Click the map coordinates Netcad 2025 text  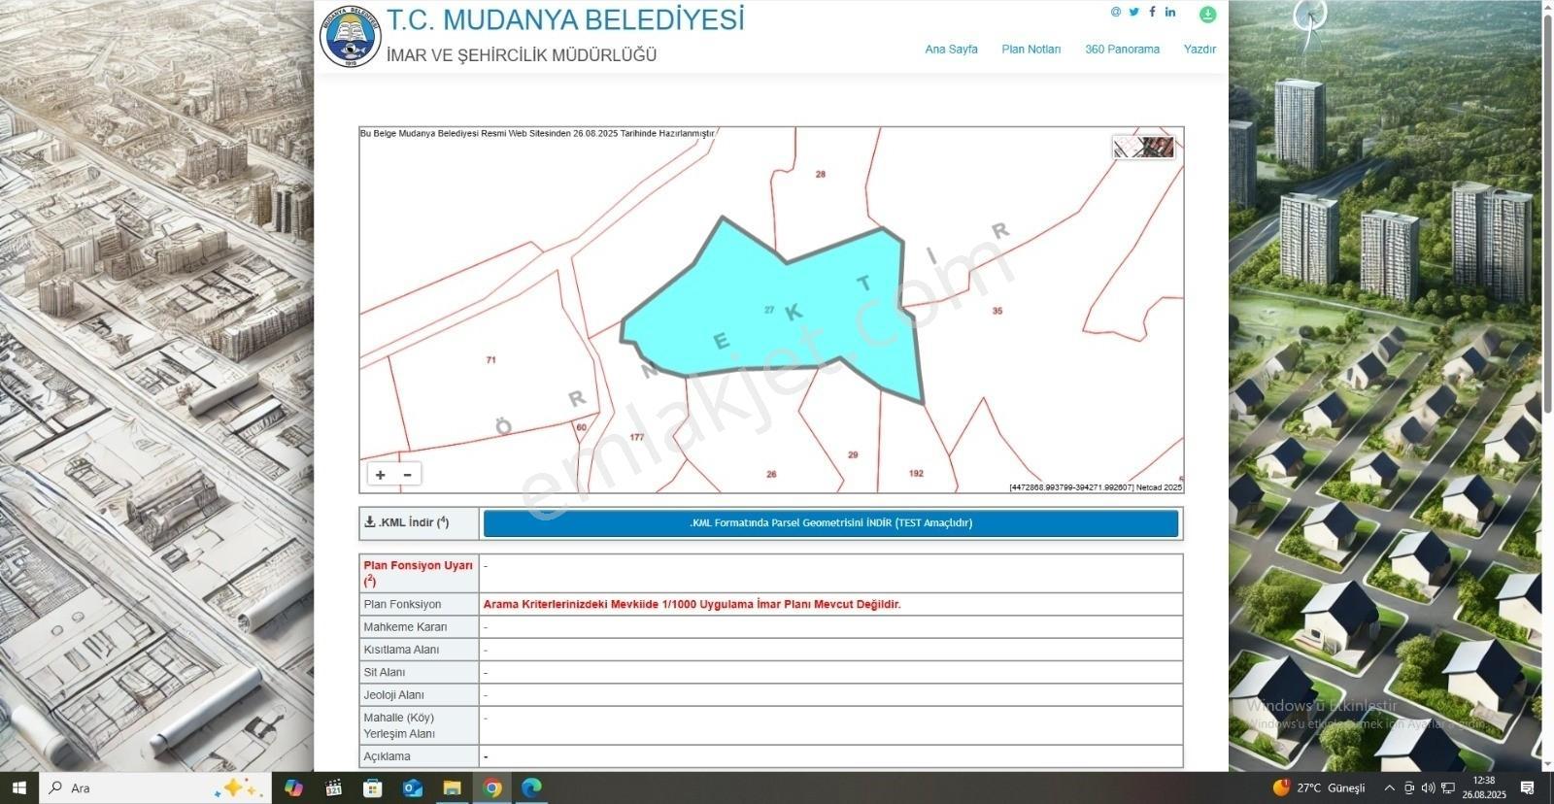(1096, 487)
